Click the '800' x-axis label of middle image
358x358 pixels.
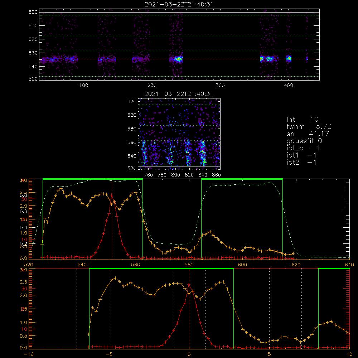point(175,175)
